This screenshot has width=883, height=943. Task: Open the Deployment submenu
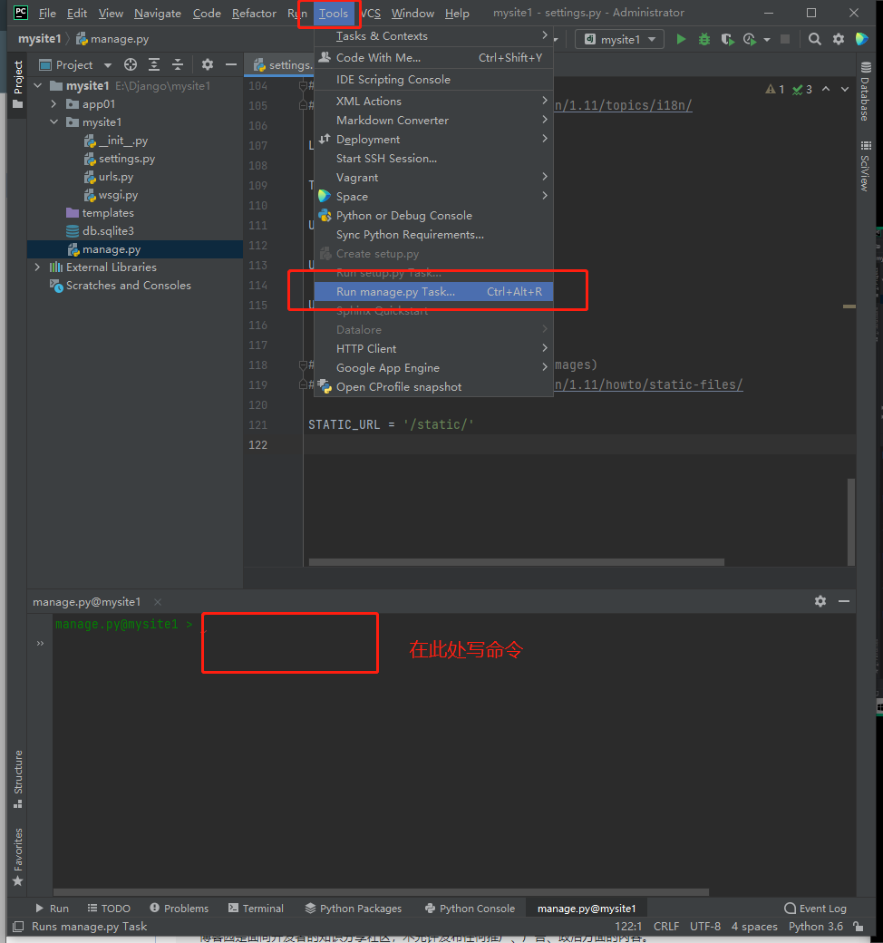tap(433, 139)
